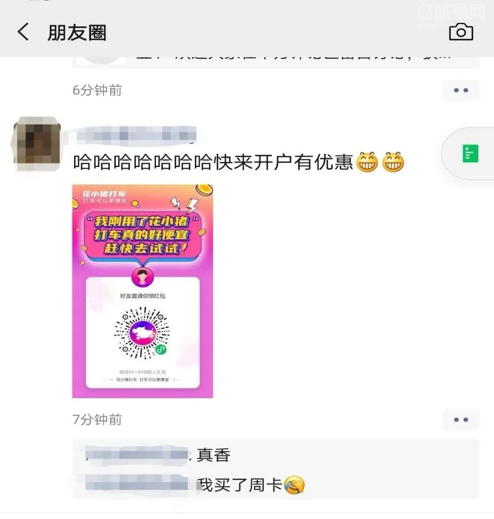Tap the first grinning emoji in the post
The image size is (494, 519).
367,162
